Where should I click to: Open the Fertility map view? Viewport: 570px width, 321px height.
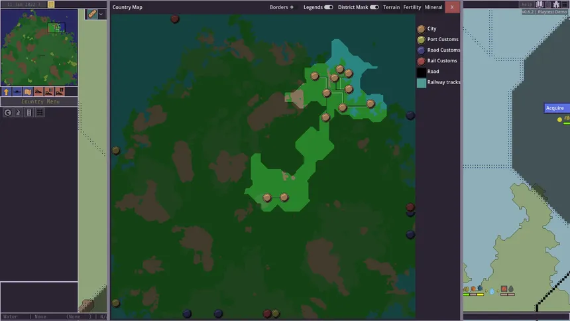(412, 7)
